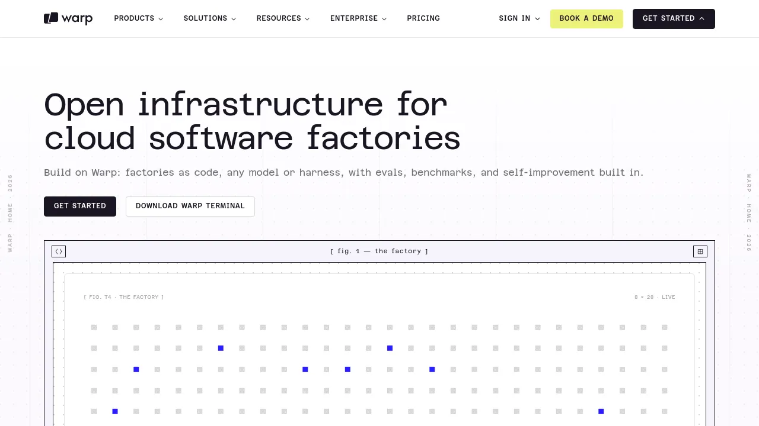The width and height of the screenshot is (759, 426).
Task: Open the Get Started menu in the header
Action: point(674,19)
